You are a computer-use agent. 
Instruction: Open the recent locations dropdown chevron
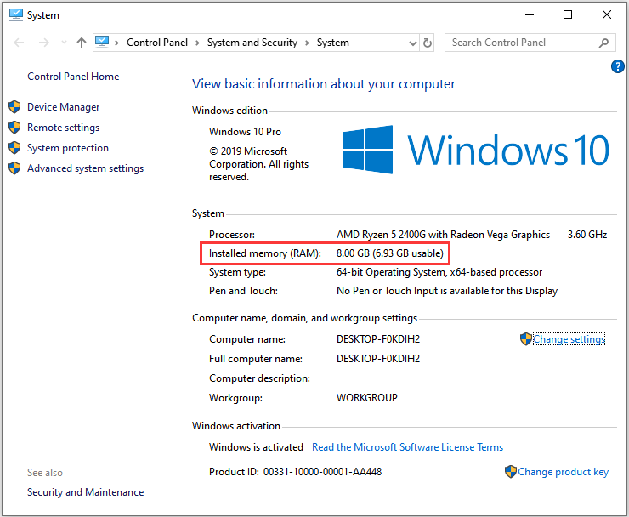point(64,43)
